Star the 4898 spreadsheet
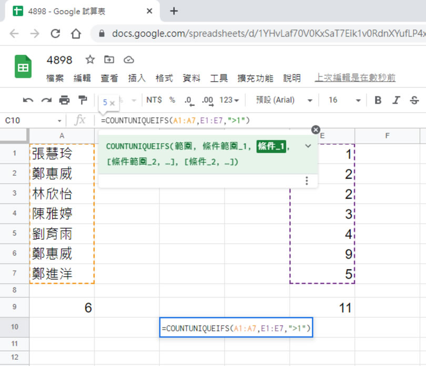 point(90,60)
